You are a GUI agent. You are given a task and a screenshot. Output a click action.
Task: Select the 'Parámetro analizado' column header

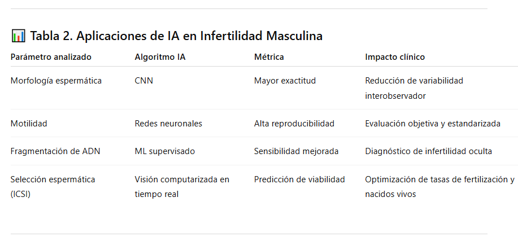coord(51,57)
